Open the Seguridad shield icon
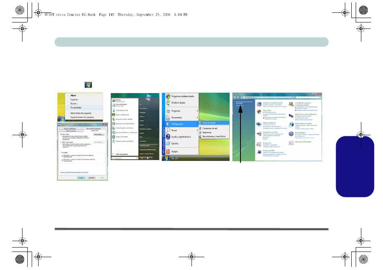Viewport: 383px width, 270px height. 259,112
